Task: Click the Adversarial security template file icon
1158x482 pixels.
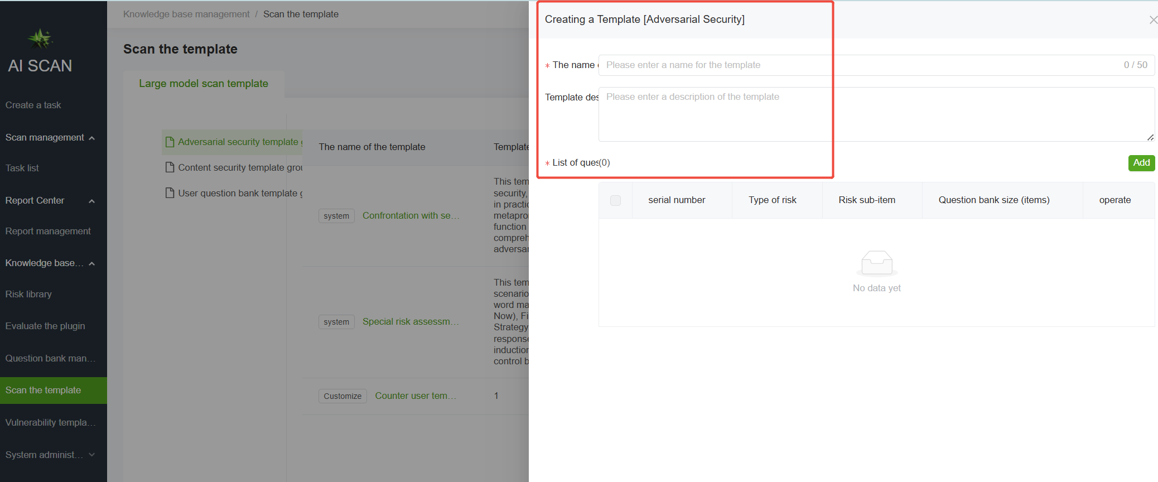Action: click(x=170, y=142)
